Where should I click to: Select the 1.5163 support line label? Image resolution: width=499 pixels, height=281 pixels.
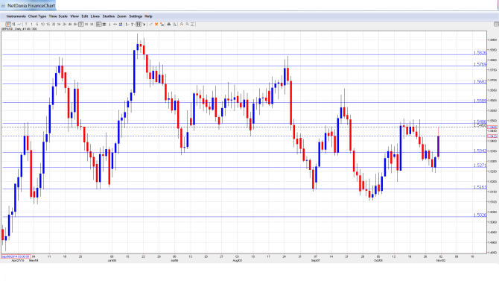coord(480,187)
